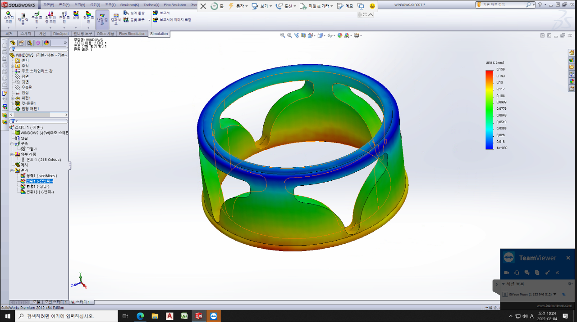Switch to the 렌더링 도구 tab
This screenshot has width=577, height=322.
pos(82,34)
